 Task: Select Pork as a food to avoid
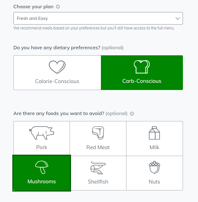tap(42, 138)
